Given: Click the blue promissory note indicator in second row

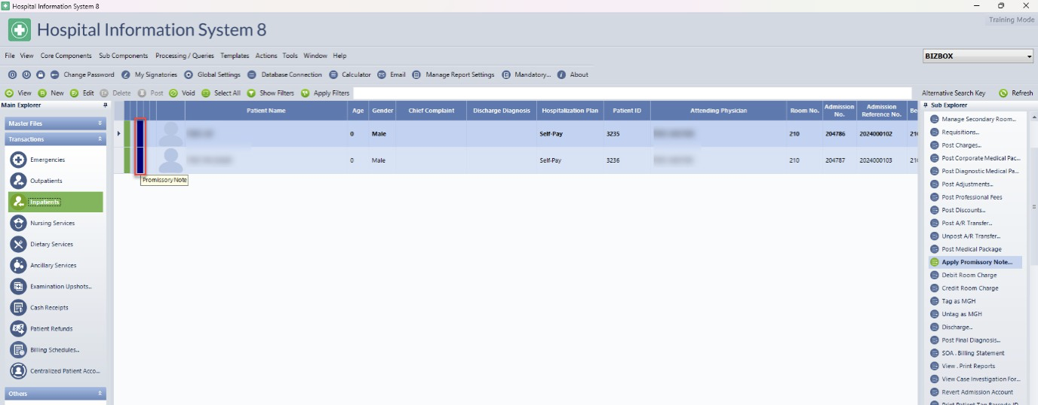Looking at the screenshot, I should point(140,160).
